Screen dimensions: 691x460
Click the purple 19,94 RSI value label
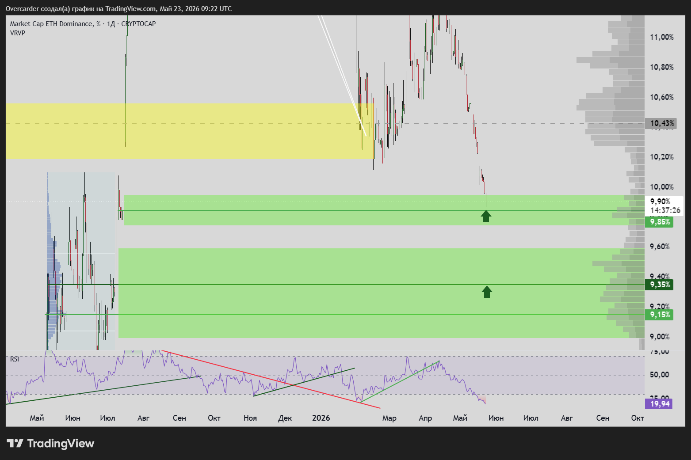tap(660, 403)
